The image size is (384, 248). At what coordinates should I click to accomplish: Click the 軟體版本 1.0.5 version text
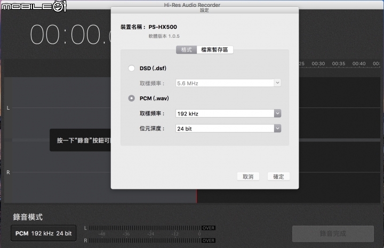point(164,36)
